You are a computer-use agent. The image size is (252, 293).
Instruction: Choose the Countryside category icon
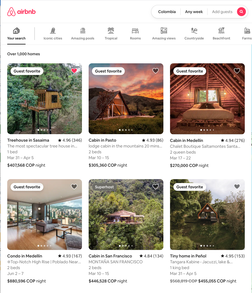194,31
